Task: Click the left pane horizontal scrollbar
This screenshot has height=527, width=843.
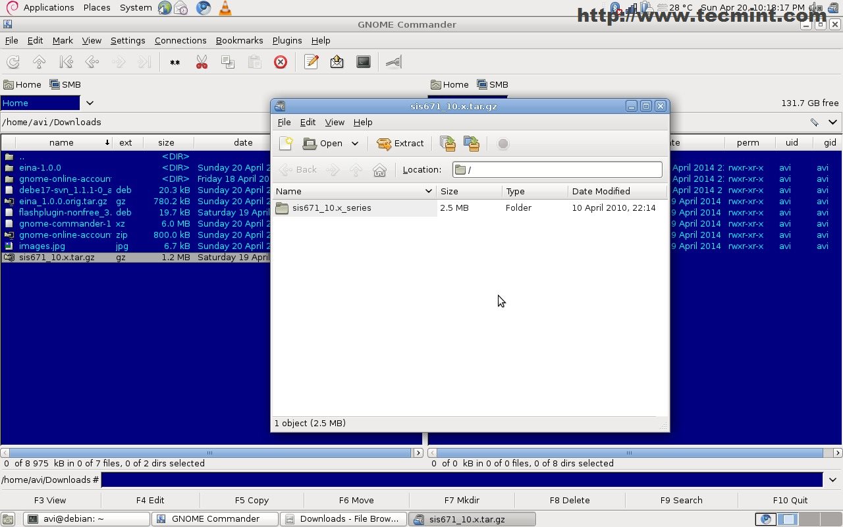Action: pos(209,453)
